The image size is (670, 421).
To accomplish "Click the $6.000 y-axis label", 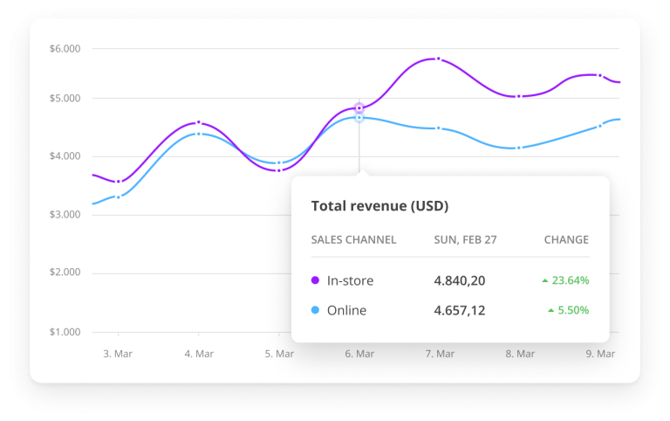I will pyautogui.click(x=65, y=48).
